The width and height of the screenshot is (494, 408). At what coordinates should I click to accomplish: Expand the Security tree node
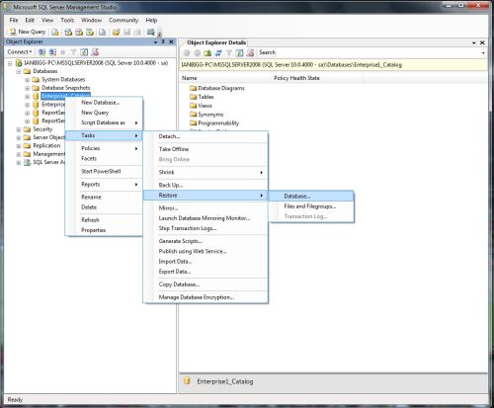pyautogui.click(x=19, y=129)
